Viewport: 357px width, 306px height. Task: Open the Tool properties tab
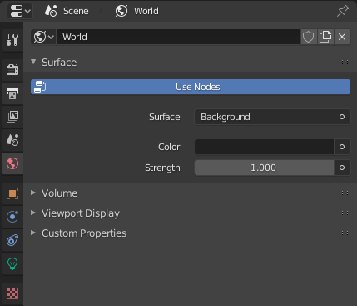12,40
